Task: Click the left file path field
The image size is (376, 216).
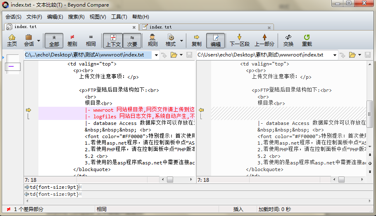Action: [x=88, y=55]
